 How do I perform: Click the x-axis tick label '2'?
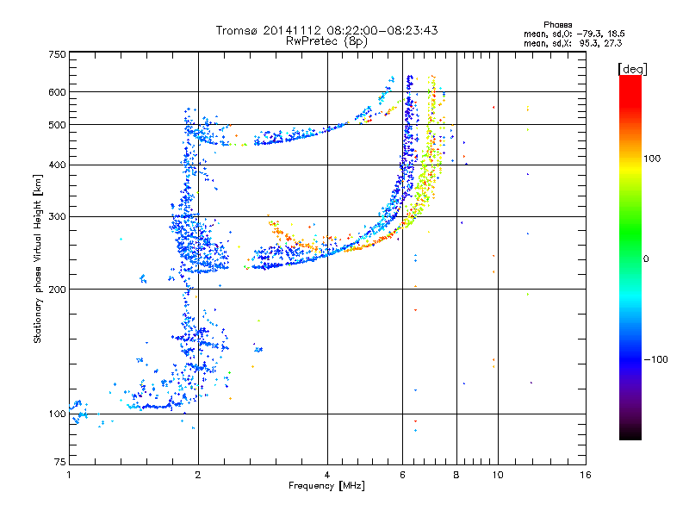point(198,475)
